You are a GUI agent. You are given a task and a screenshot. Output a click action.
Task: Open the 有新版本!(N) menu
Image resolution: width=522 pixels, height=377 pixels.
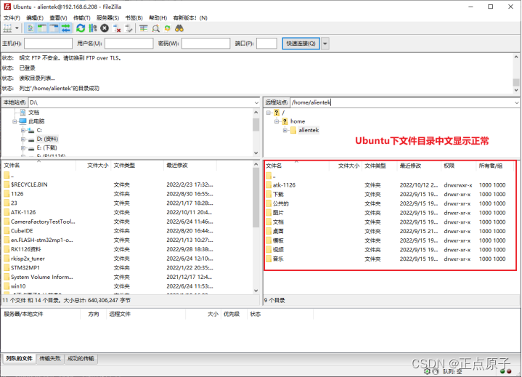point(190,17)
